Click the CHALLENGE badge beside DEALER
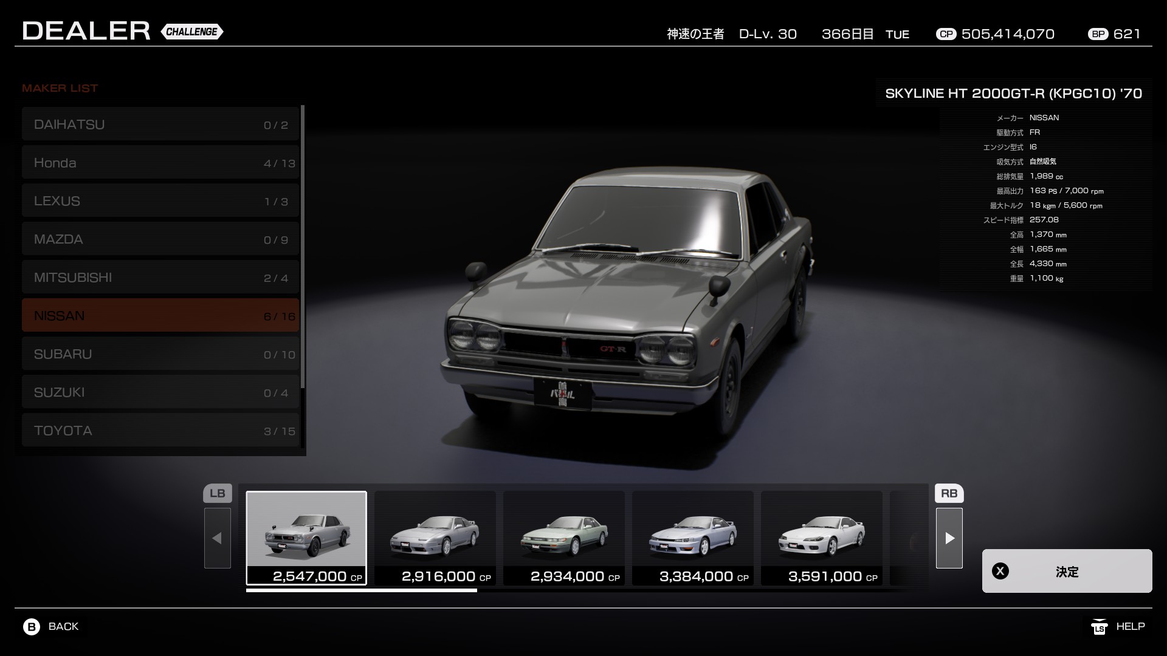This screenshot has height=656, width=1167. [192, 32]
